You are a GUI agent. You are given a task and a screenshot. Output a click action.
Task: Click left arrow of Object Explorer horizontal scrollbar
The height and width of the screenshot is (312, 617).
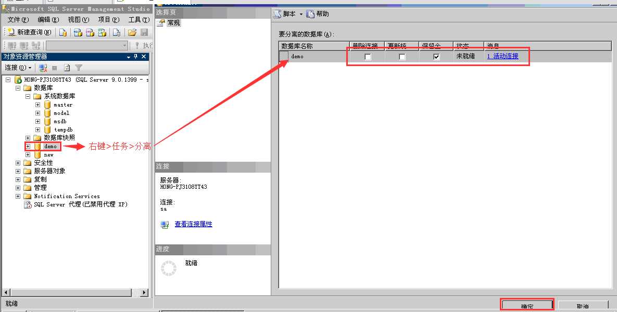(6, 293)
